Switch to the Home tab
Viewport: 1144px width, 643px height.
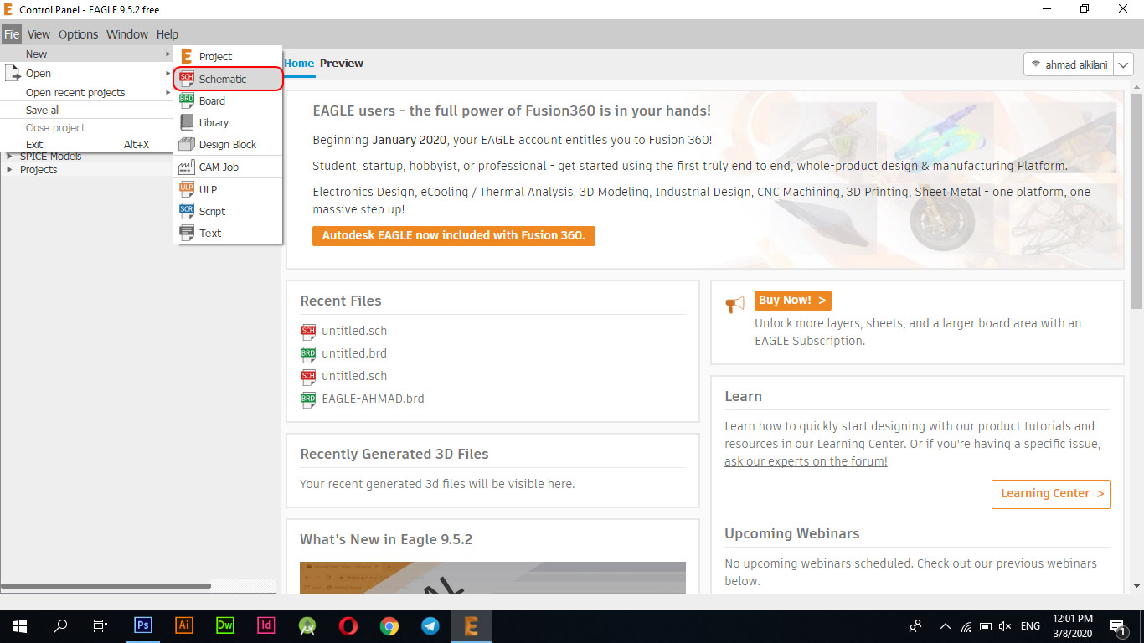pos(299,63)
